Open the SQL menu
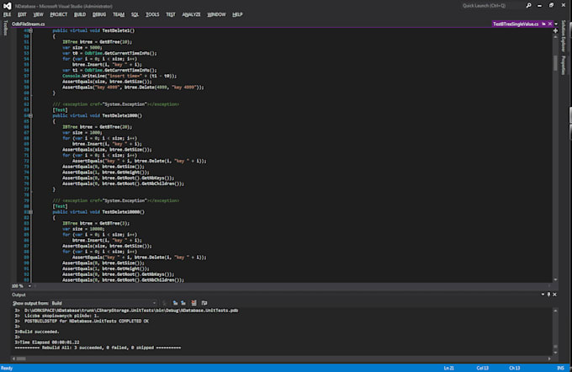The height and width of the screenshot is (372, 572). [x=135, y=14]
